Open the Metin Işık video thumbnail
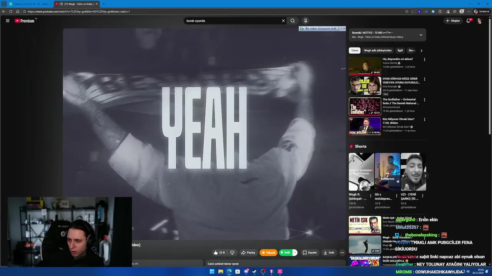This screenshot has height=276, width=492. 365,225
